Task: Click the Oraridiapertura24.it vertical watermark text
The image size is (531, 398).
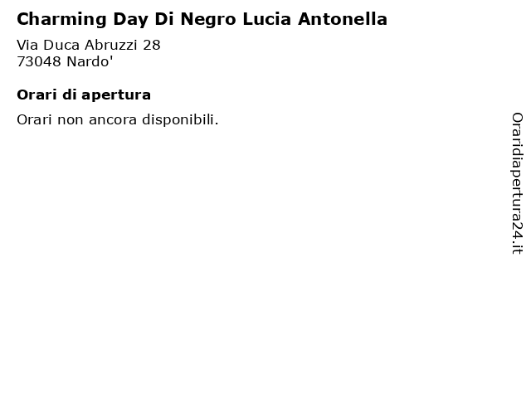Action: pyautogui.click(x=517, y=183)
